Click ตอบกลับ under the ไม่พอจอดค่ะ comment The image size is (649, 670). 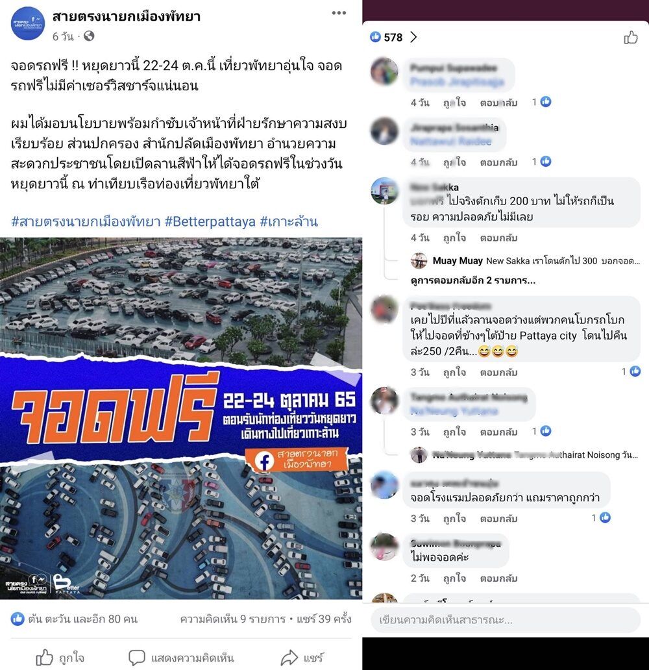pos(498,578)
